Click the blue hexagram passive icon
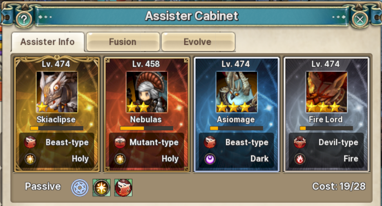Viewport: 382px width, 206px height. click(80, 188)
